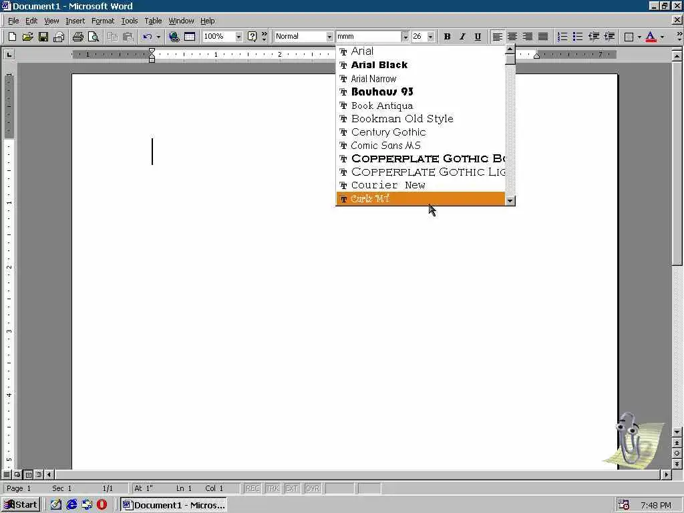Click the tab alignment selector on ruler

[x=9, y=55]
